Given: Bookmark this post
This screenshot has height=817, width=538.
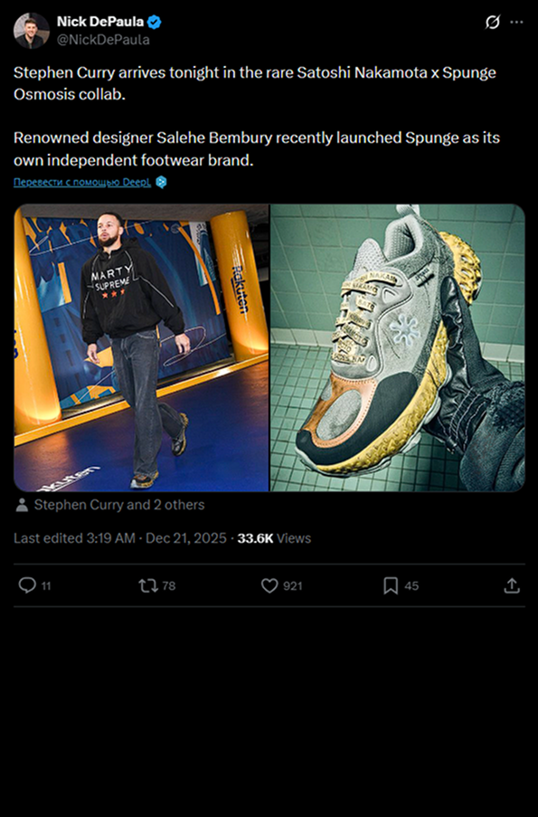Looking at the screenshot, I should tap(391, 585).
